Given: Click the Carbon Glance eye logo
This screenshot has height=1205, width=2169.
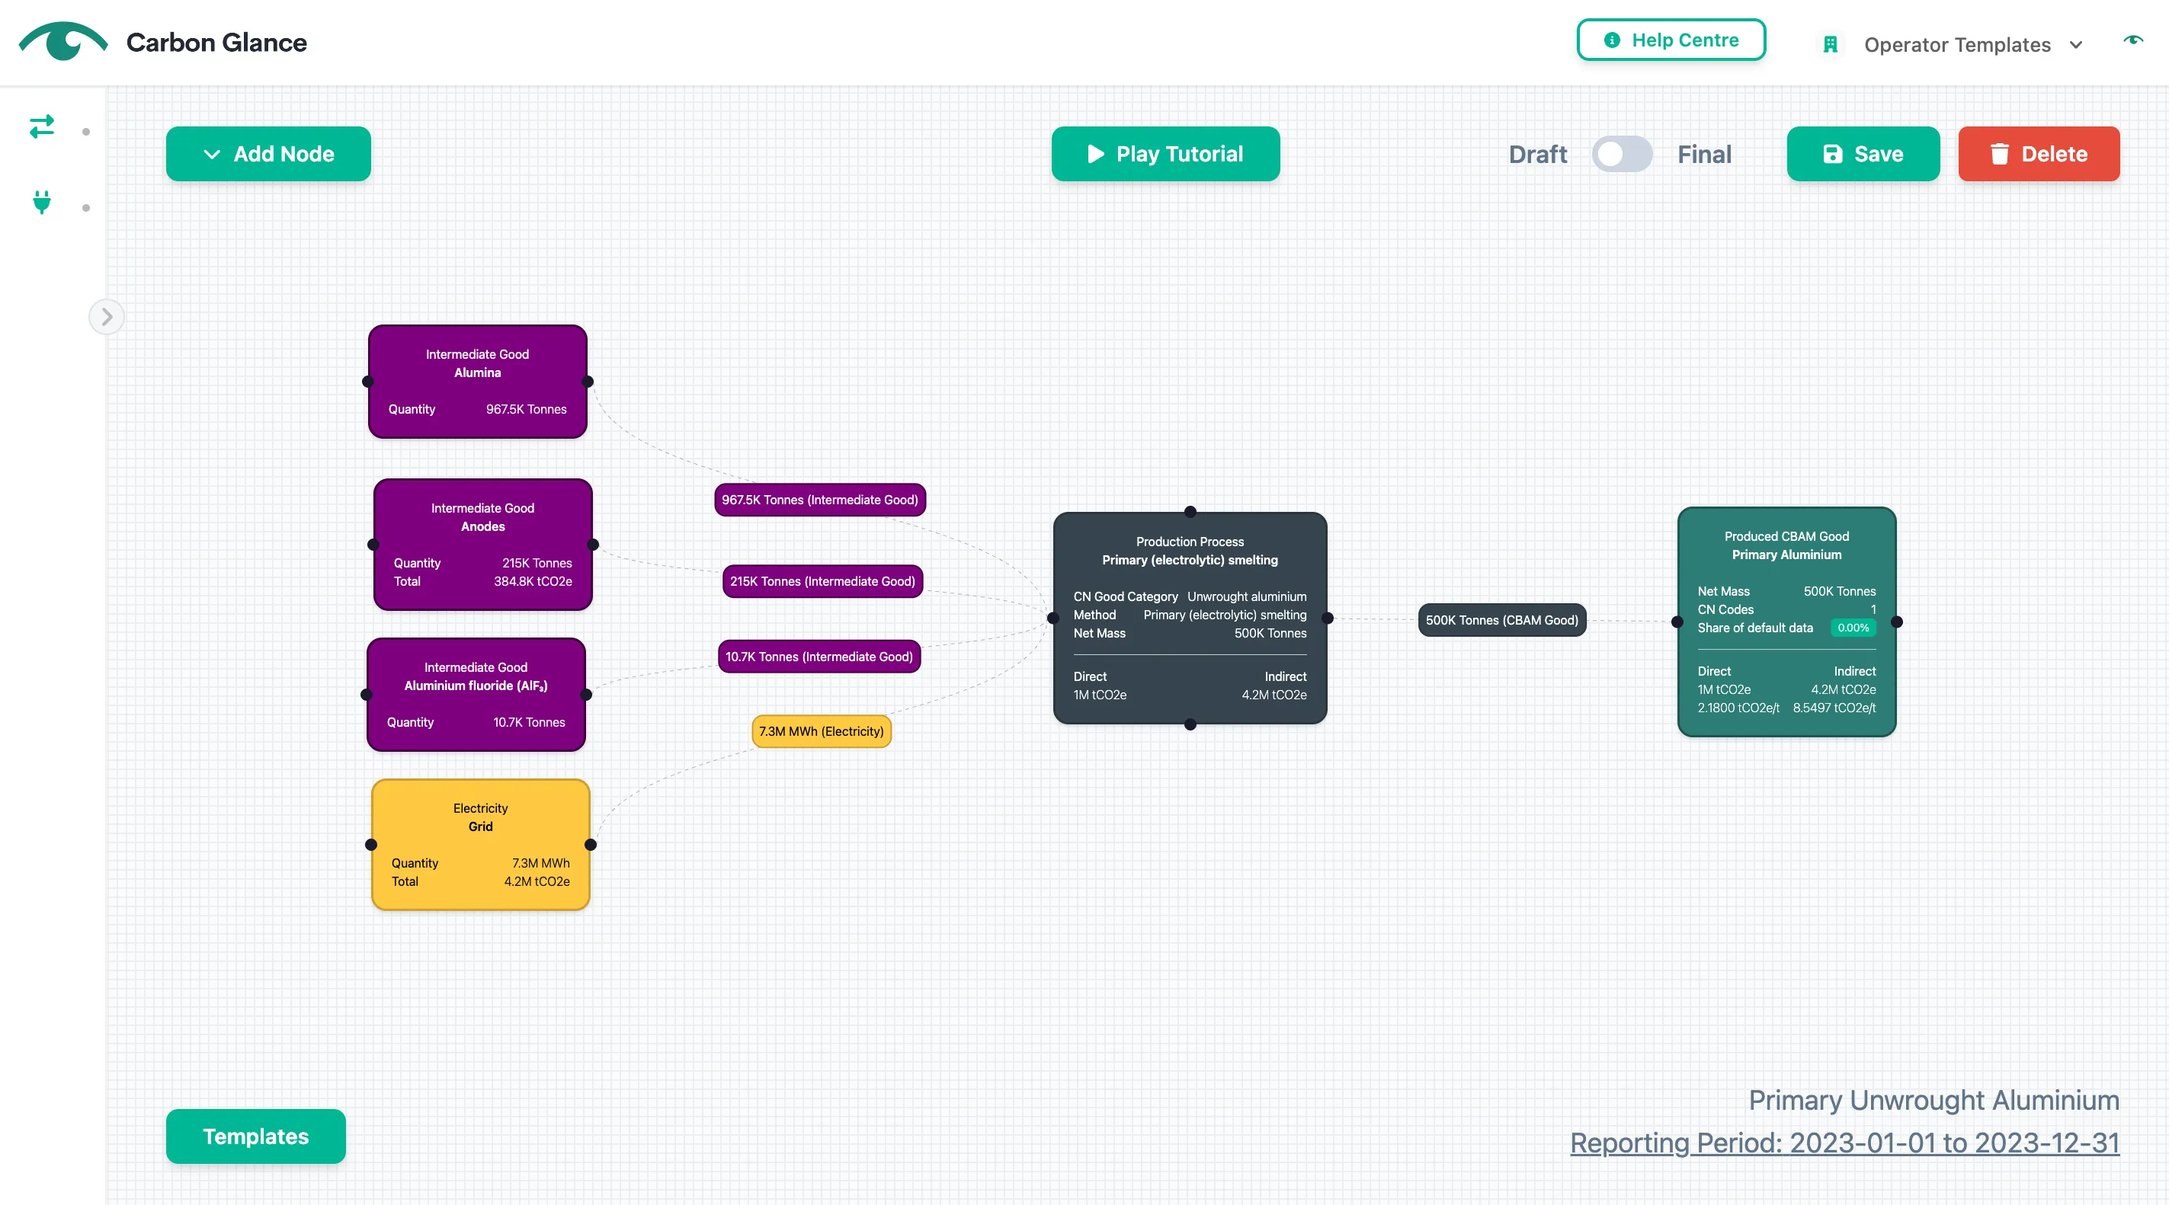Looking at the screenshot, I should (x=63, y=41).
